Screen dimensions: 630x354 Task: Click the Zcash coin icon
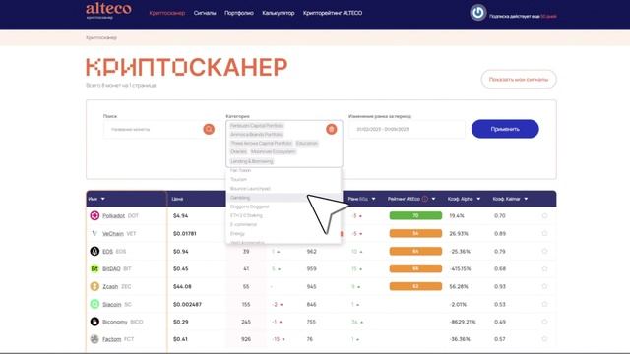[94, 286]
